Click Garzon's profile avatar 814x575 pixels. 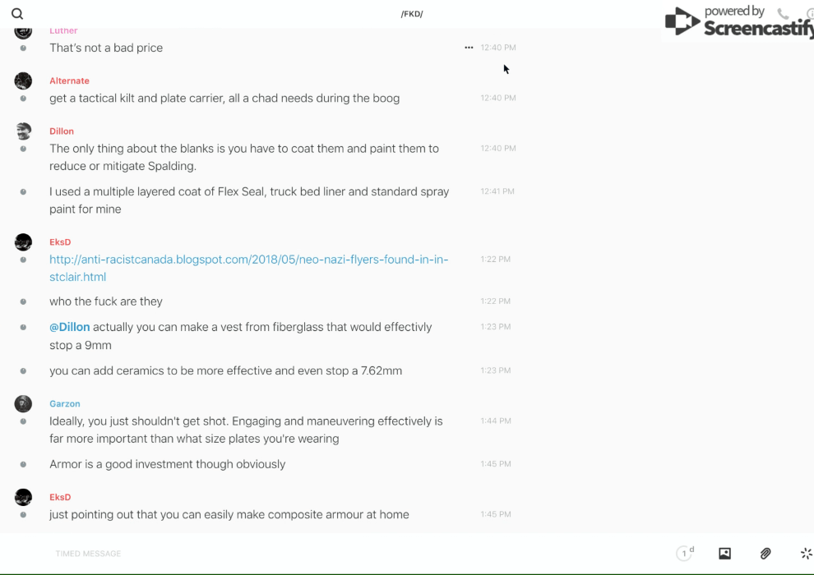(x=23, y=403)
